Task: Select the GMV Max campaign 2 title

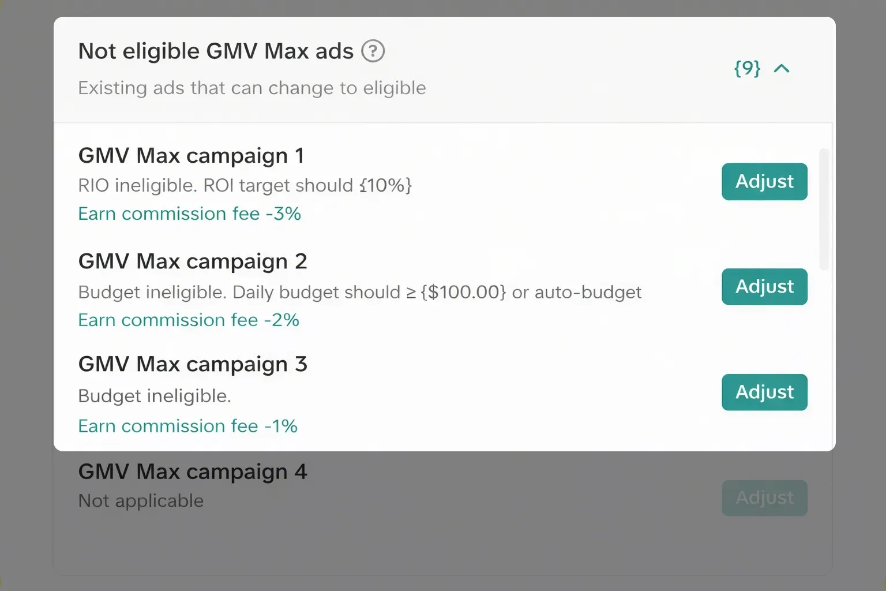Action: click(193, 262)
